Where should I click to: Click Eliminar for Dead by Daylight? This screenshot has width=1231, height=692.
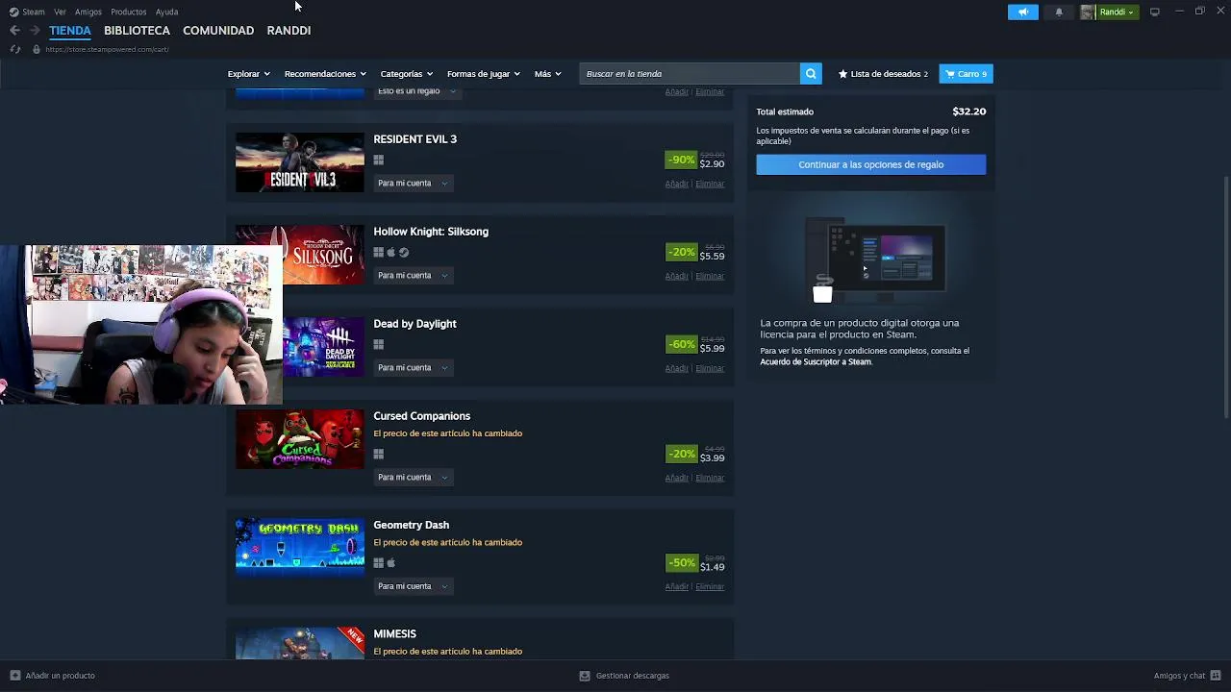click(x=710, y=368)
